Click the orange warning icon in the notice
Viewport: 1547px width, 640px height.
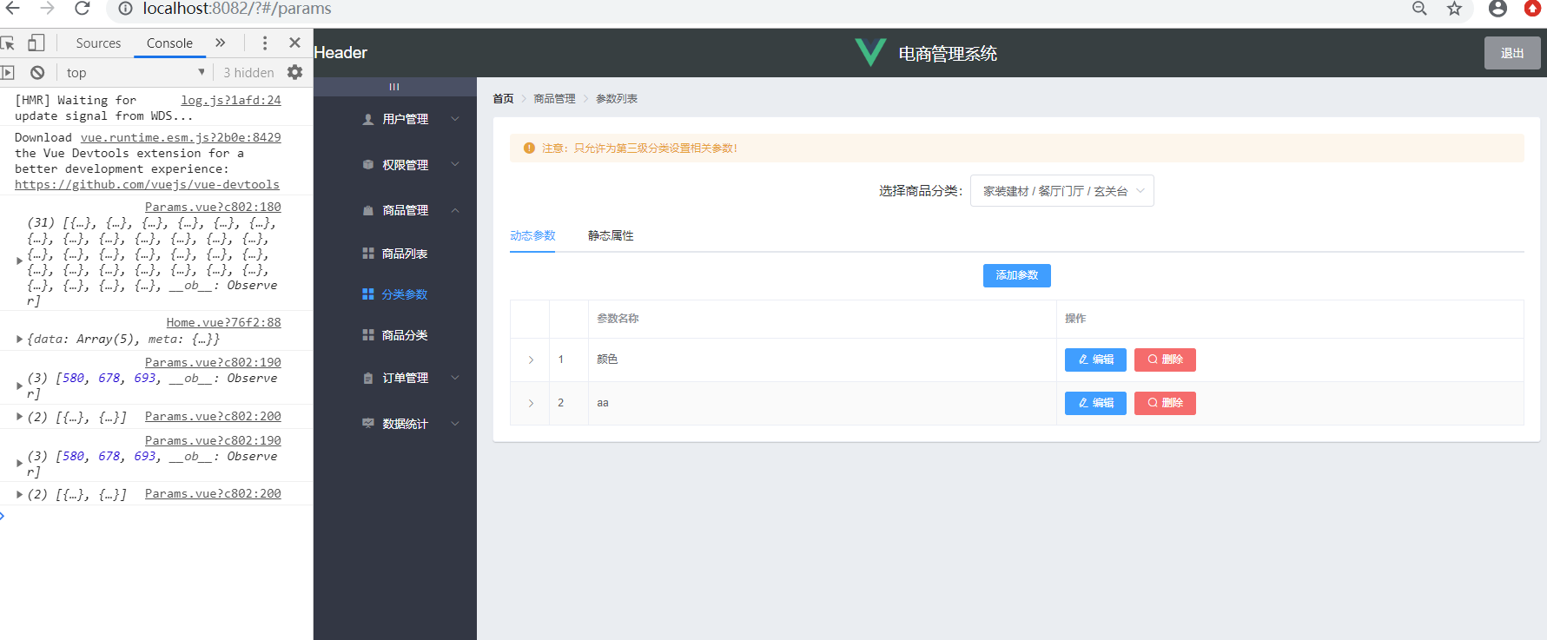click(529, 148)
